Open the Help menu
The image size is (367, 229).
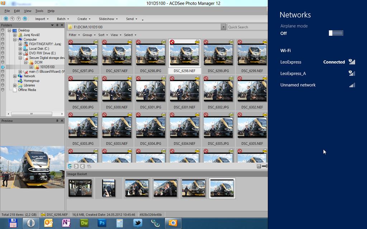coord(51,11)
